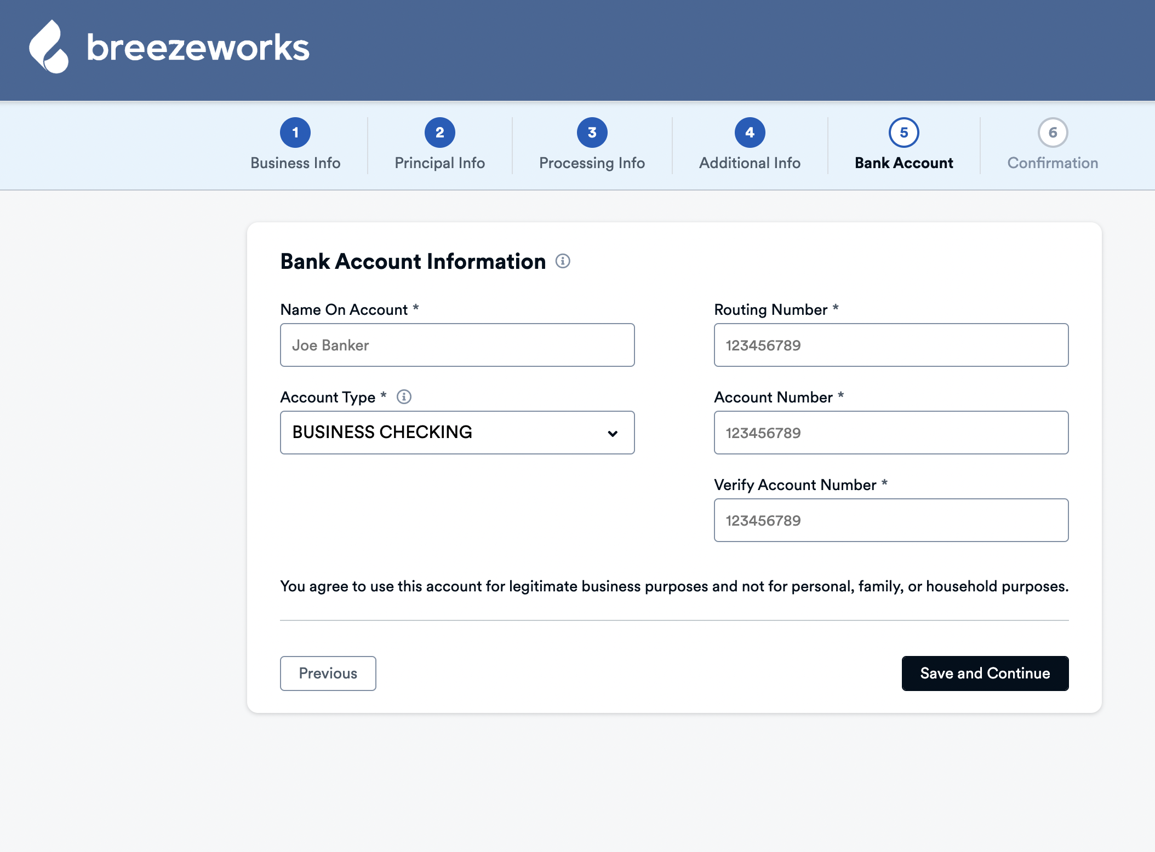Viewport: 1155px width, 852px height.
Task: Switch to Business Info step
Action: point(295,163)
